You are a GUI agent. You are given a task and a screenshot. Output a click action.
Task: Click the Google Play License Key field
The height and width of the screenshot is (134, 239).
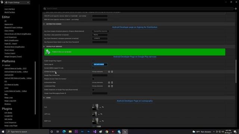(100, 75)
